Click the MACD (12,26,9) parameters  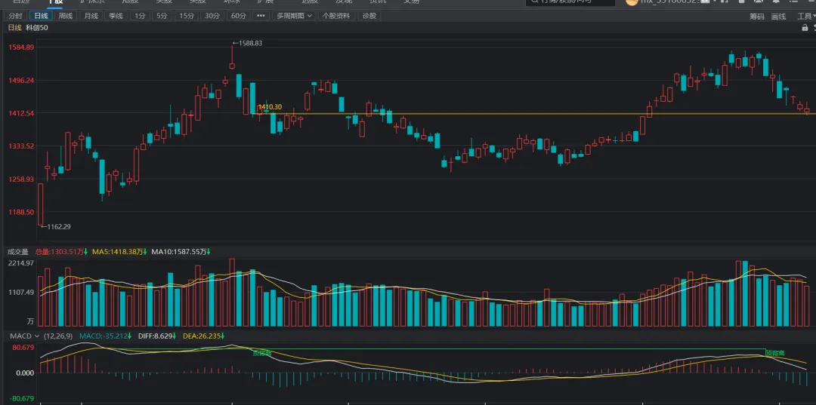[x=58, y=336]
